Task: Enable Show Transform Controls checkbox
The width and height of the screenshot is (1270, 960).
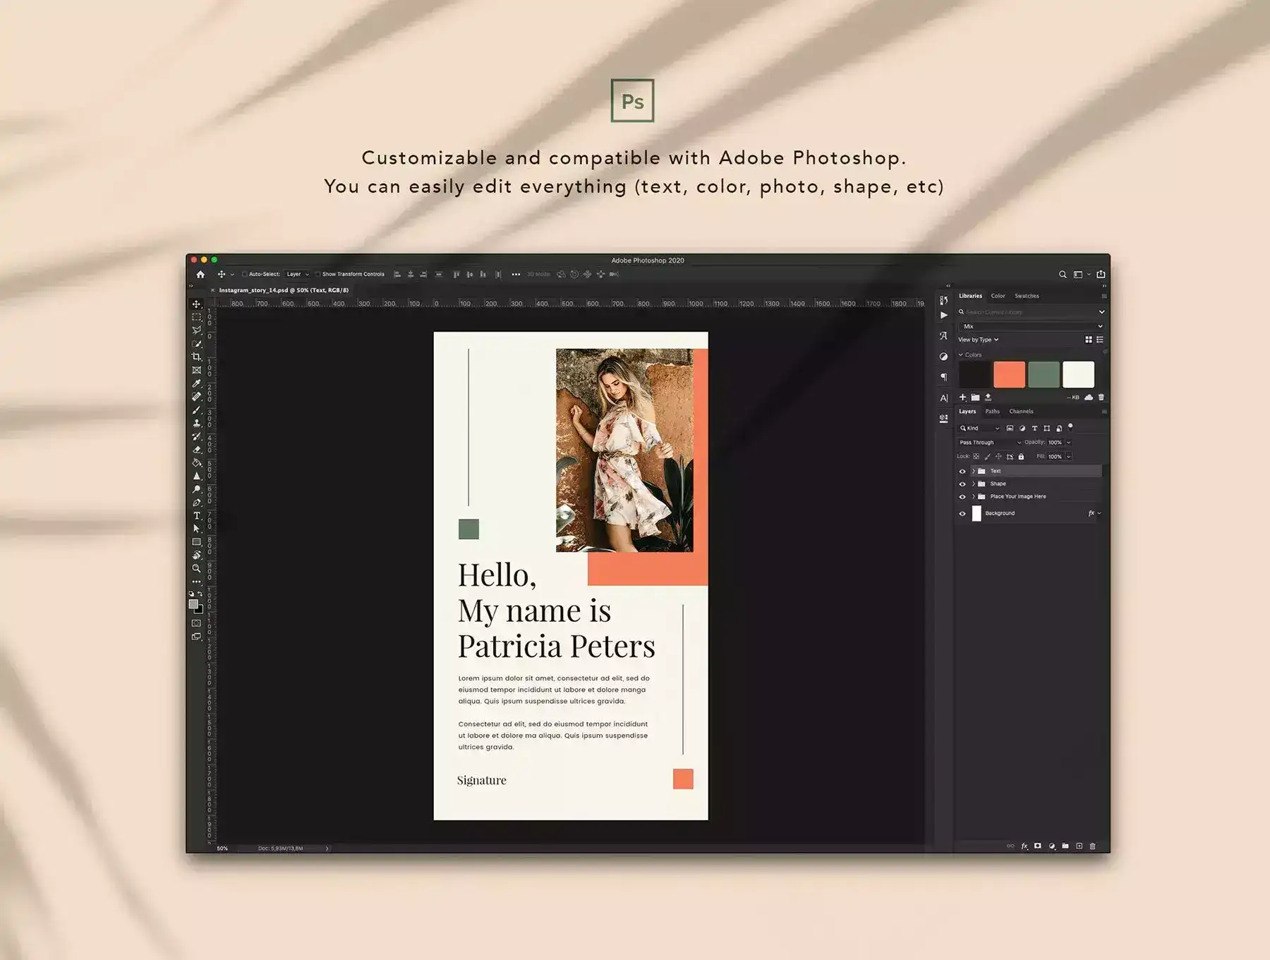Action: click(x=318, y=275)
